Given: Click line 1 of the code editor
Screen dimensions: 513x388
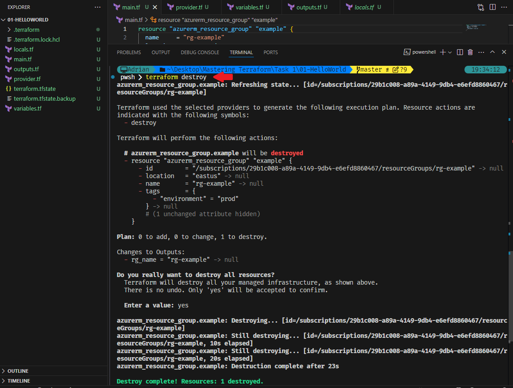Looking at the screenshot, I should [x=215, y=29].
